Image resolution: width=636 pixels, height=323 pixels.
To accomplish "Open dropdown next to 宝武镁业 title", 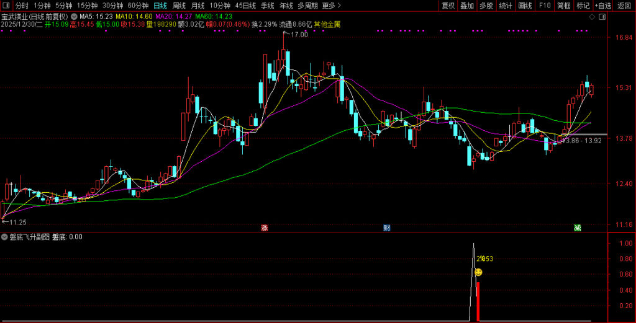I will pyautogui.click(x=75, y=17).
